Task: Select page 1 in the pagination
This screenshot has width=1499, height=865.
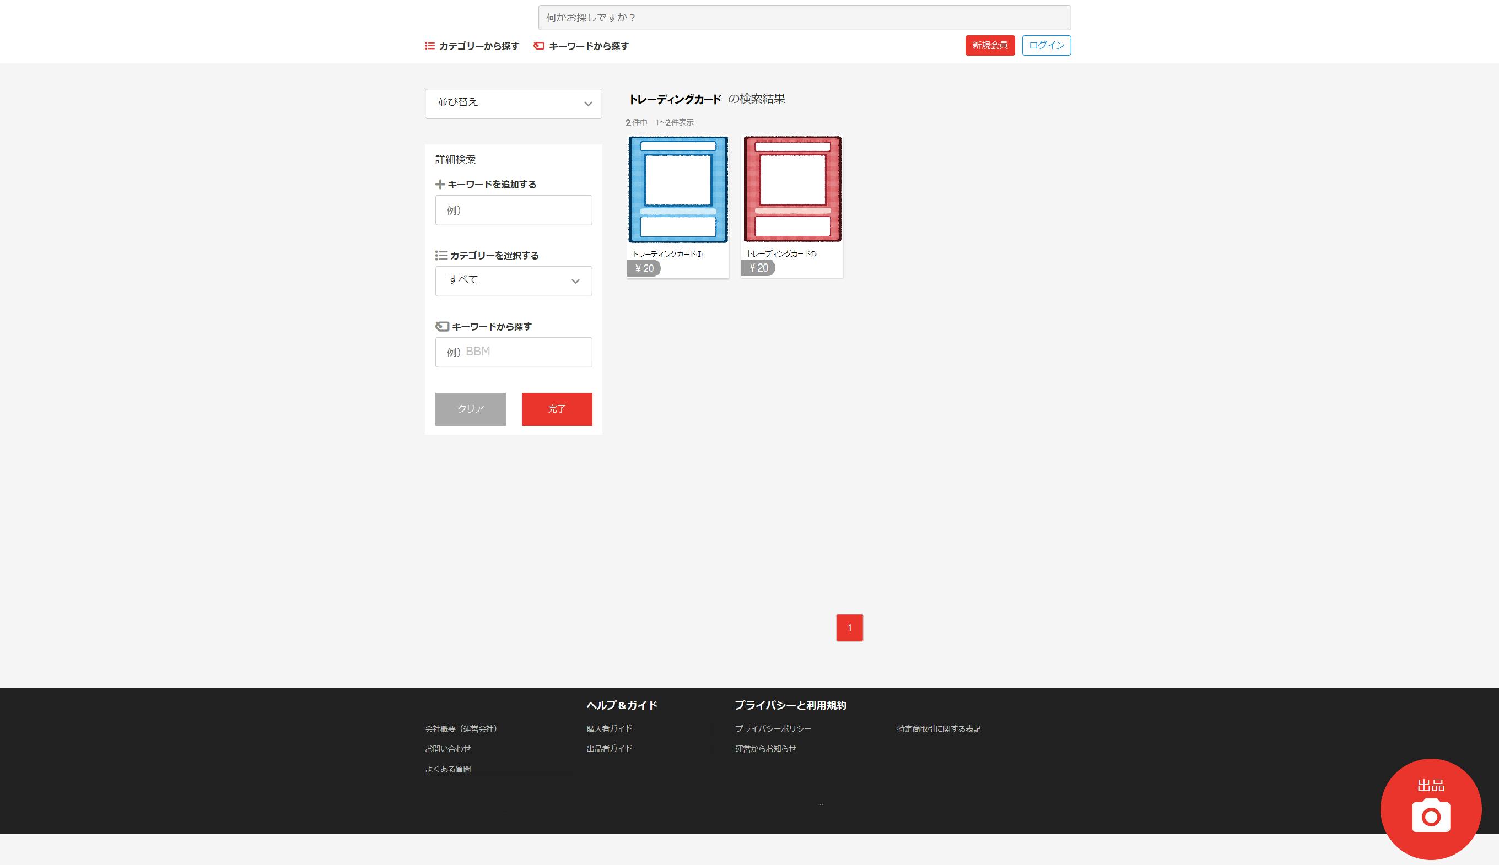Action: pos(849,628)
